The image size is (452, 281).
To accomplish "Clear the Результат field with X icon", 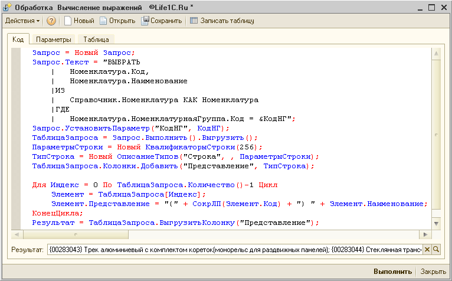I will click(427, 250).
